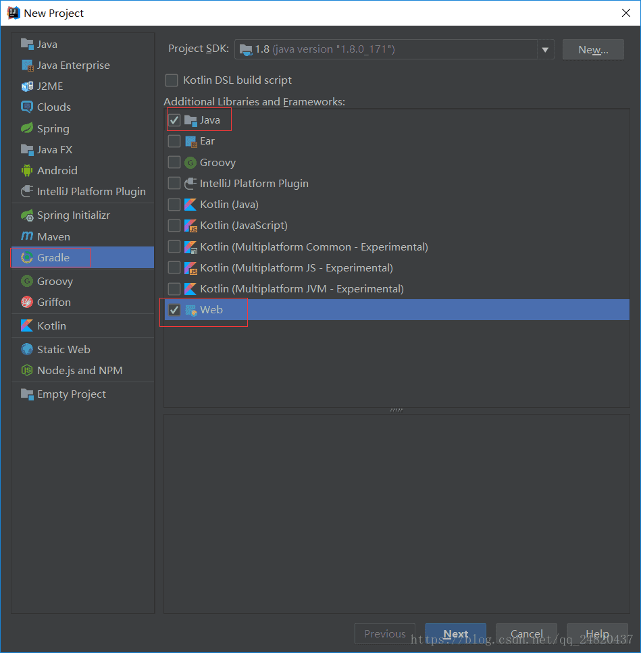Click the Maven 'm' icon

[27, 236]
